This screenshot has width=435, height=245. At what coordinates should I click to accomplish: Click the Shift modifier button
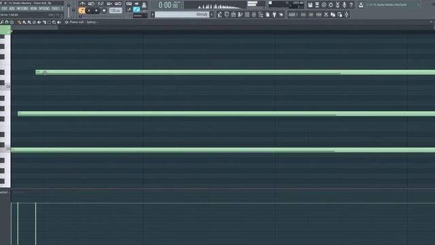point(319,14)
